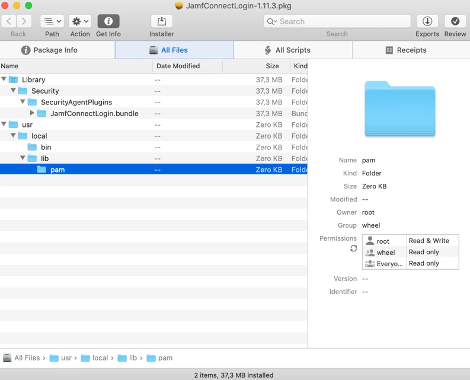Click the large folder preview thumbnail

(x=400, y=109)
